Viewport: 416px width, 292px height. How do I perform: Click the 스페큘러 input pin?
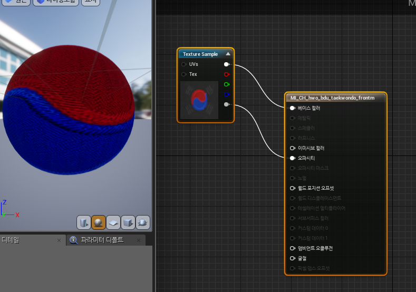[x=293, y=128]
